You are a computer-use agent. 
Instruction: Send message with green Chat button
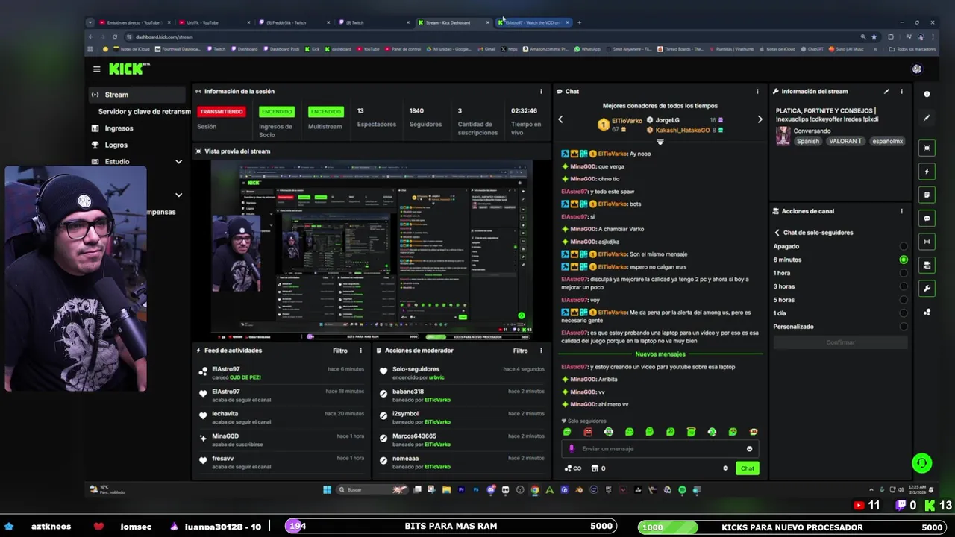[x=748, y=468]
